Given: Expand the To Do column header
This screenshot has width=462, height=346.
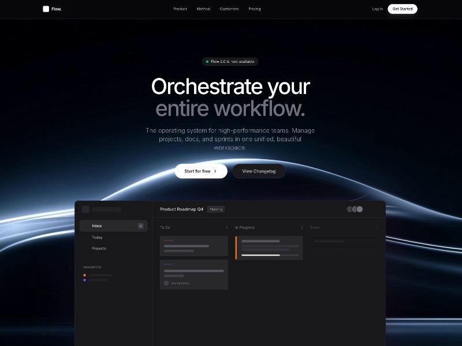Looking at the screenshot, I should (x=165, y=227).
